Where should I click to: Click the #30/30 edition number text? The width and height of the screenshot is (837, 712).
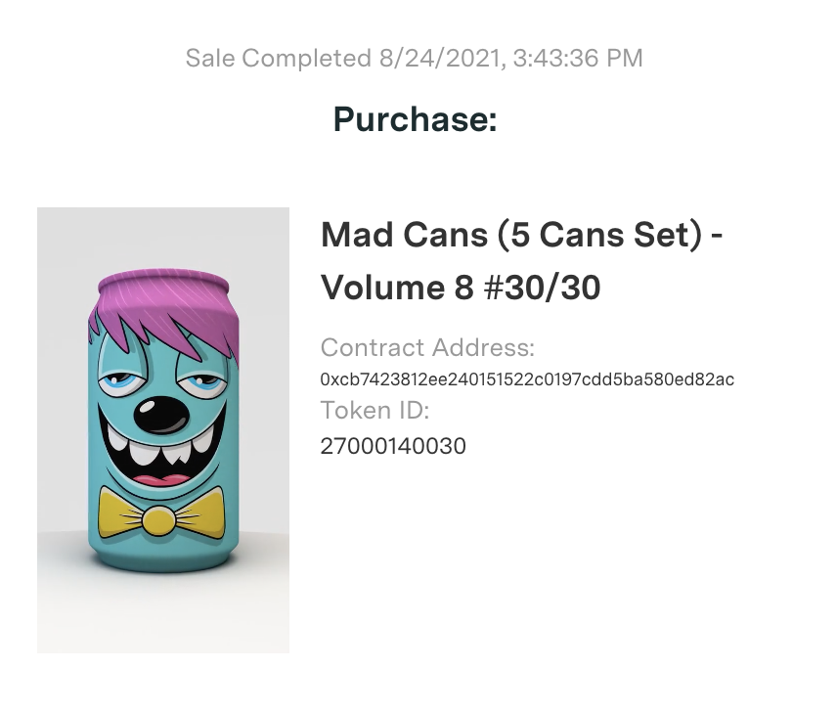(x=542, y=288)
